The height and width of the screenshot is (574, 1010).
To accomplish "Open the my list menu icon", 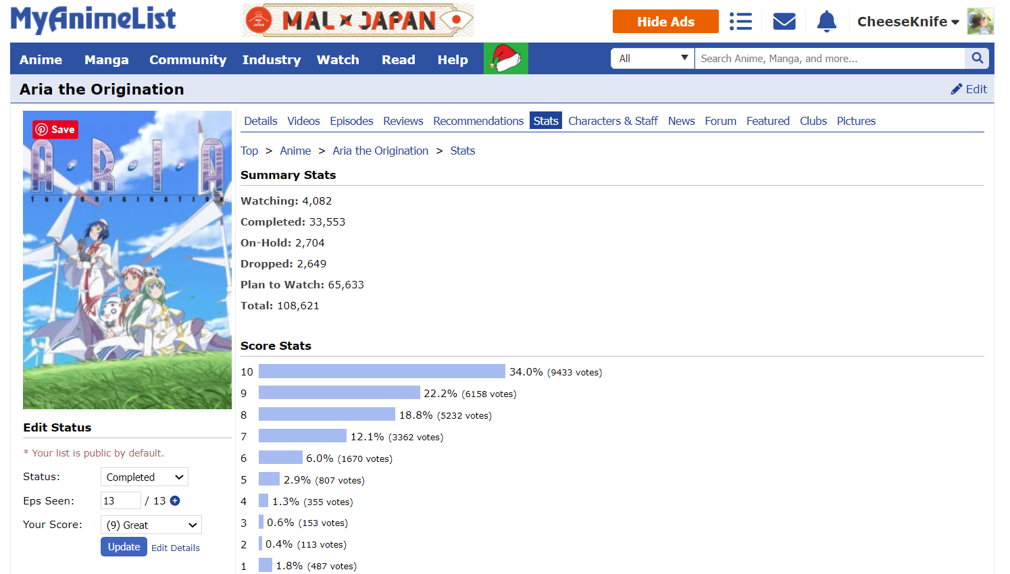I will 740,22.
